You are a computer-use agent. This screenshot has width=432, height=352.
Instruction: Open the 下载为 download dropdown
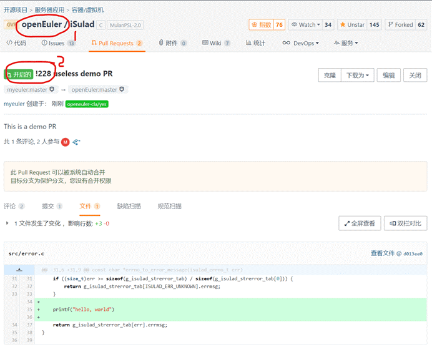pos(357,75)
